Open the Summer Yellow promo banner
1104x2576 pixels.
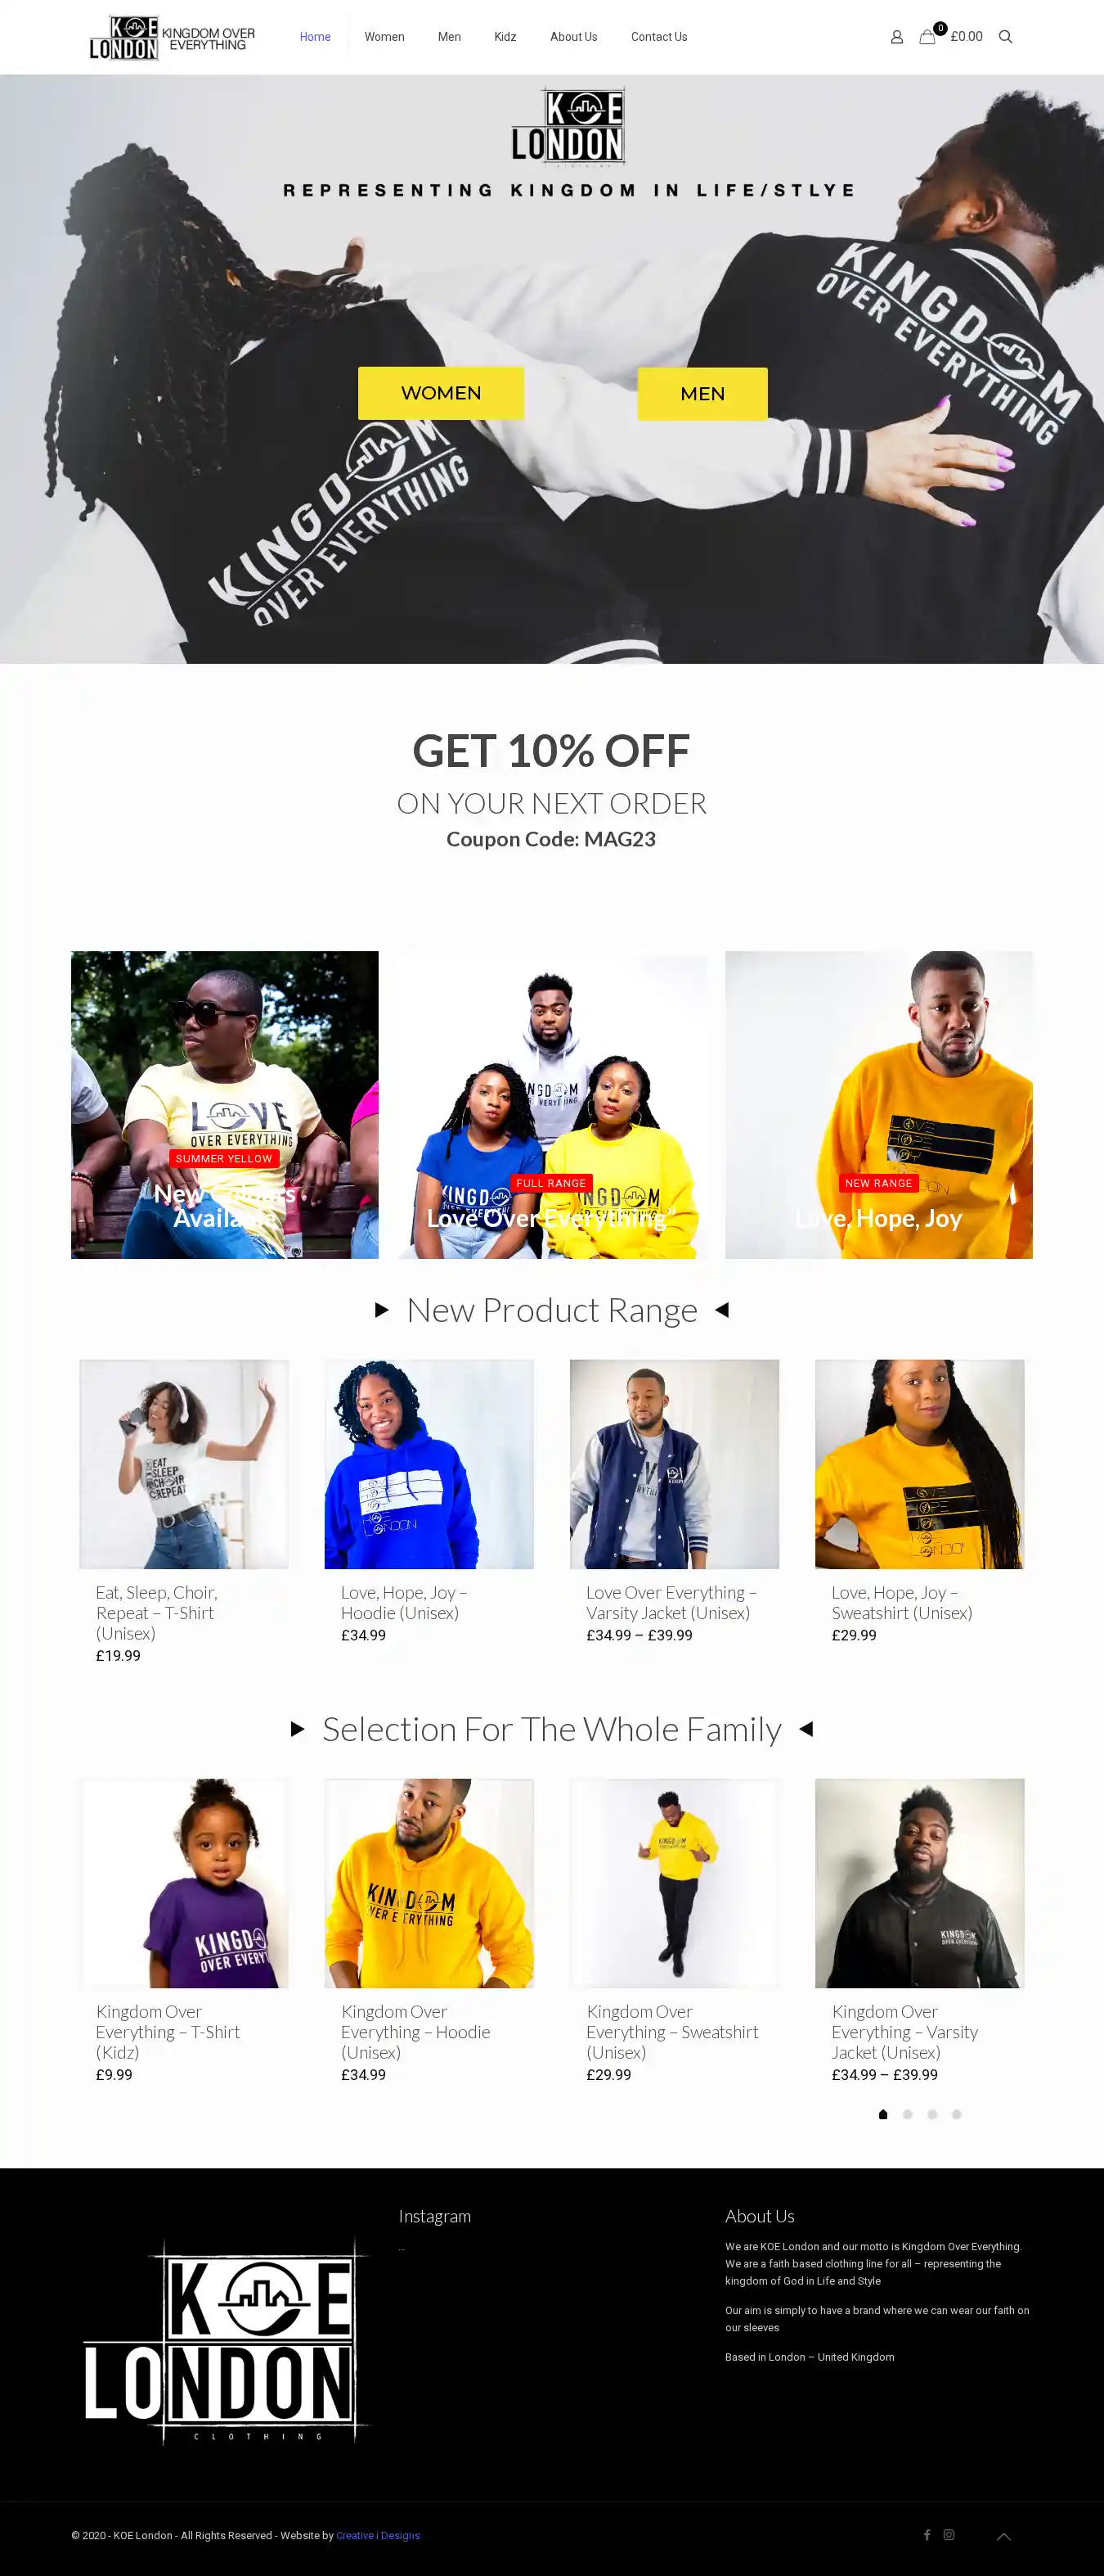[x=225, y=1105]
